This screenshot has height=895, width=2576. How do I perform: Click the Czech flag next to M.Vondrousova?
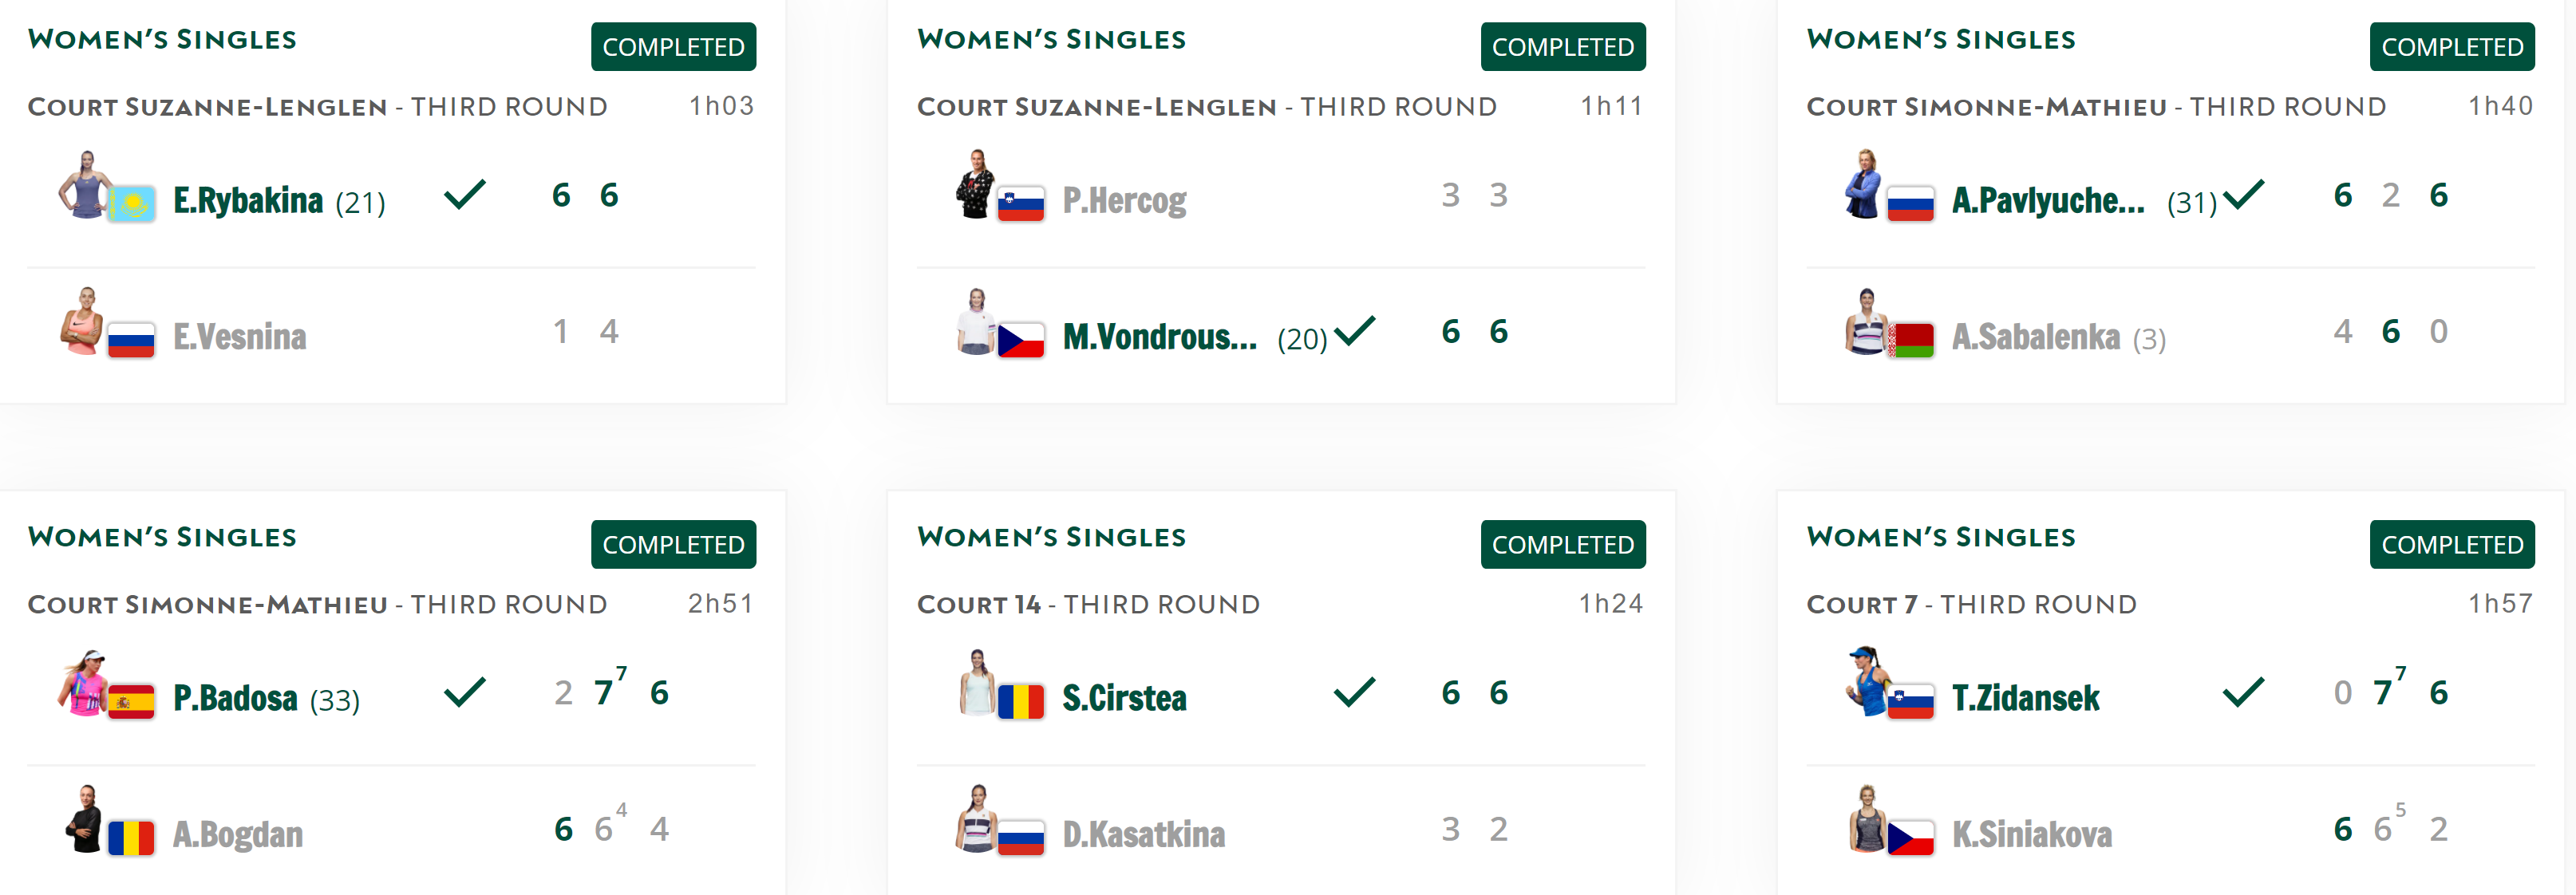click(1020, 340)
